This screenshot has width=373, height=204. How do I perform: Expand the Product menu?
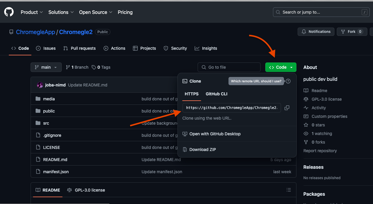[32, 12]
